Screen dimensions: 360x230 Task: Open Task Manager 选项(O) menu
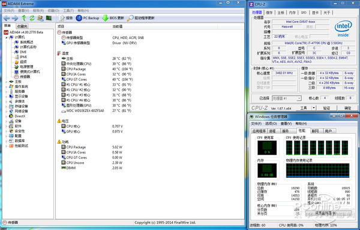click(271, 124)
